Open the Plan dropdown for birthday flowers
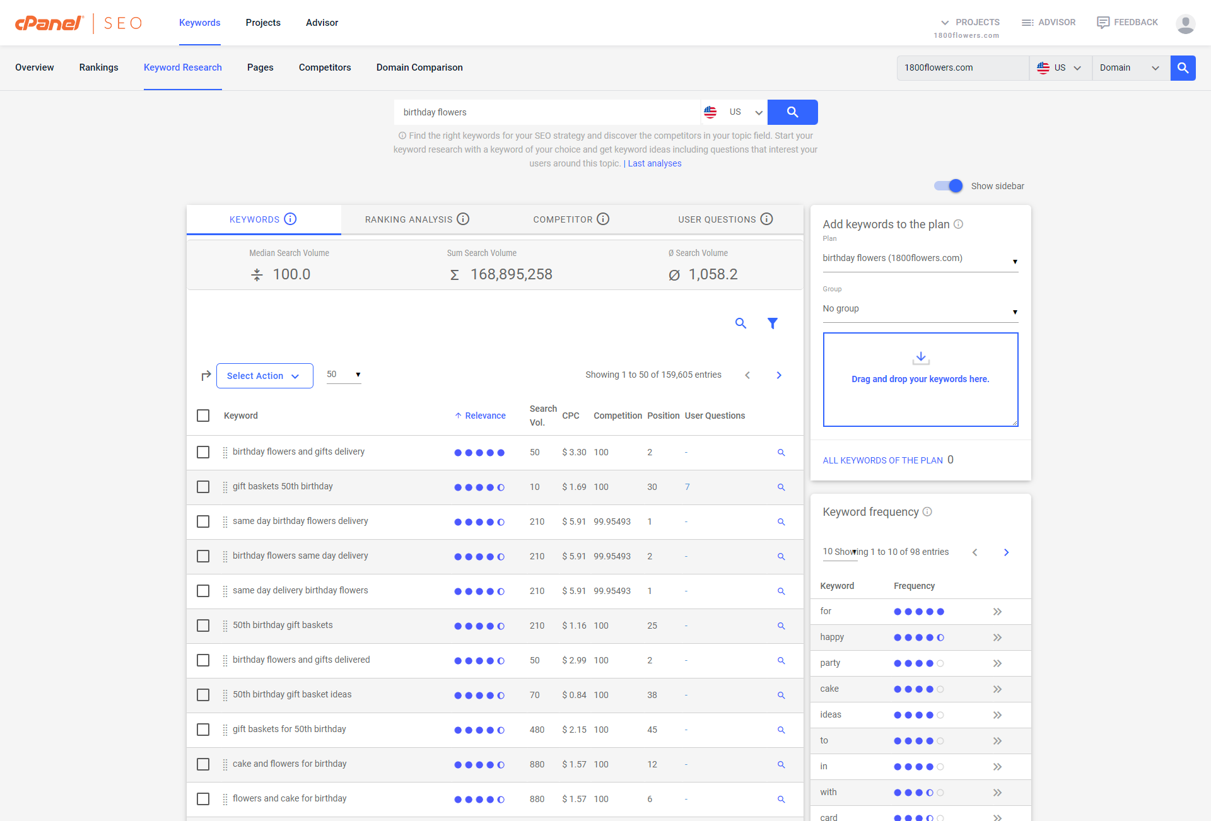Viewport: 1211px width, 821px height. (920, 259)
